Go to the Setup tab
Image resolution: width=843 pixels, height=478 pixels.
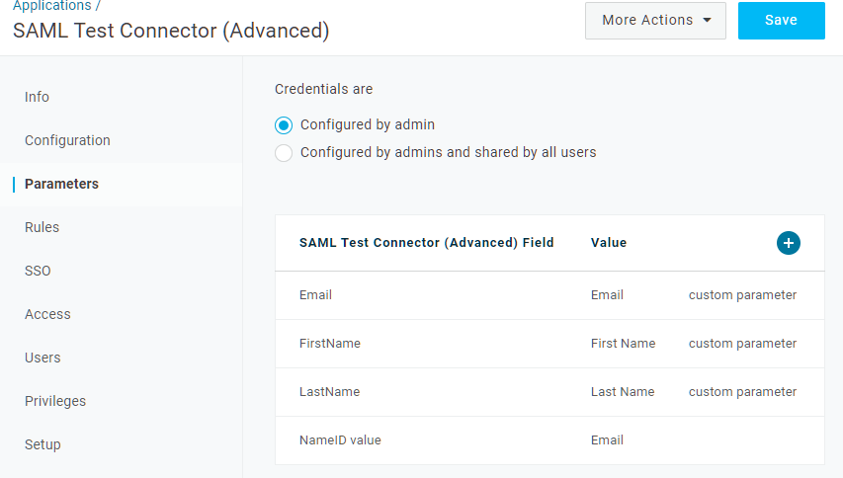point(42,444)
